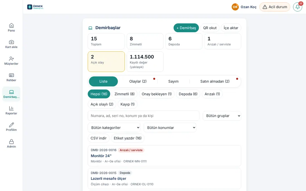The image size is (306, 191).
Task: Open Admin lock icon
Action: pos(11,142)
